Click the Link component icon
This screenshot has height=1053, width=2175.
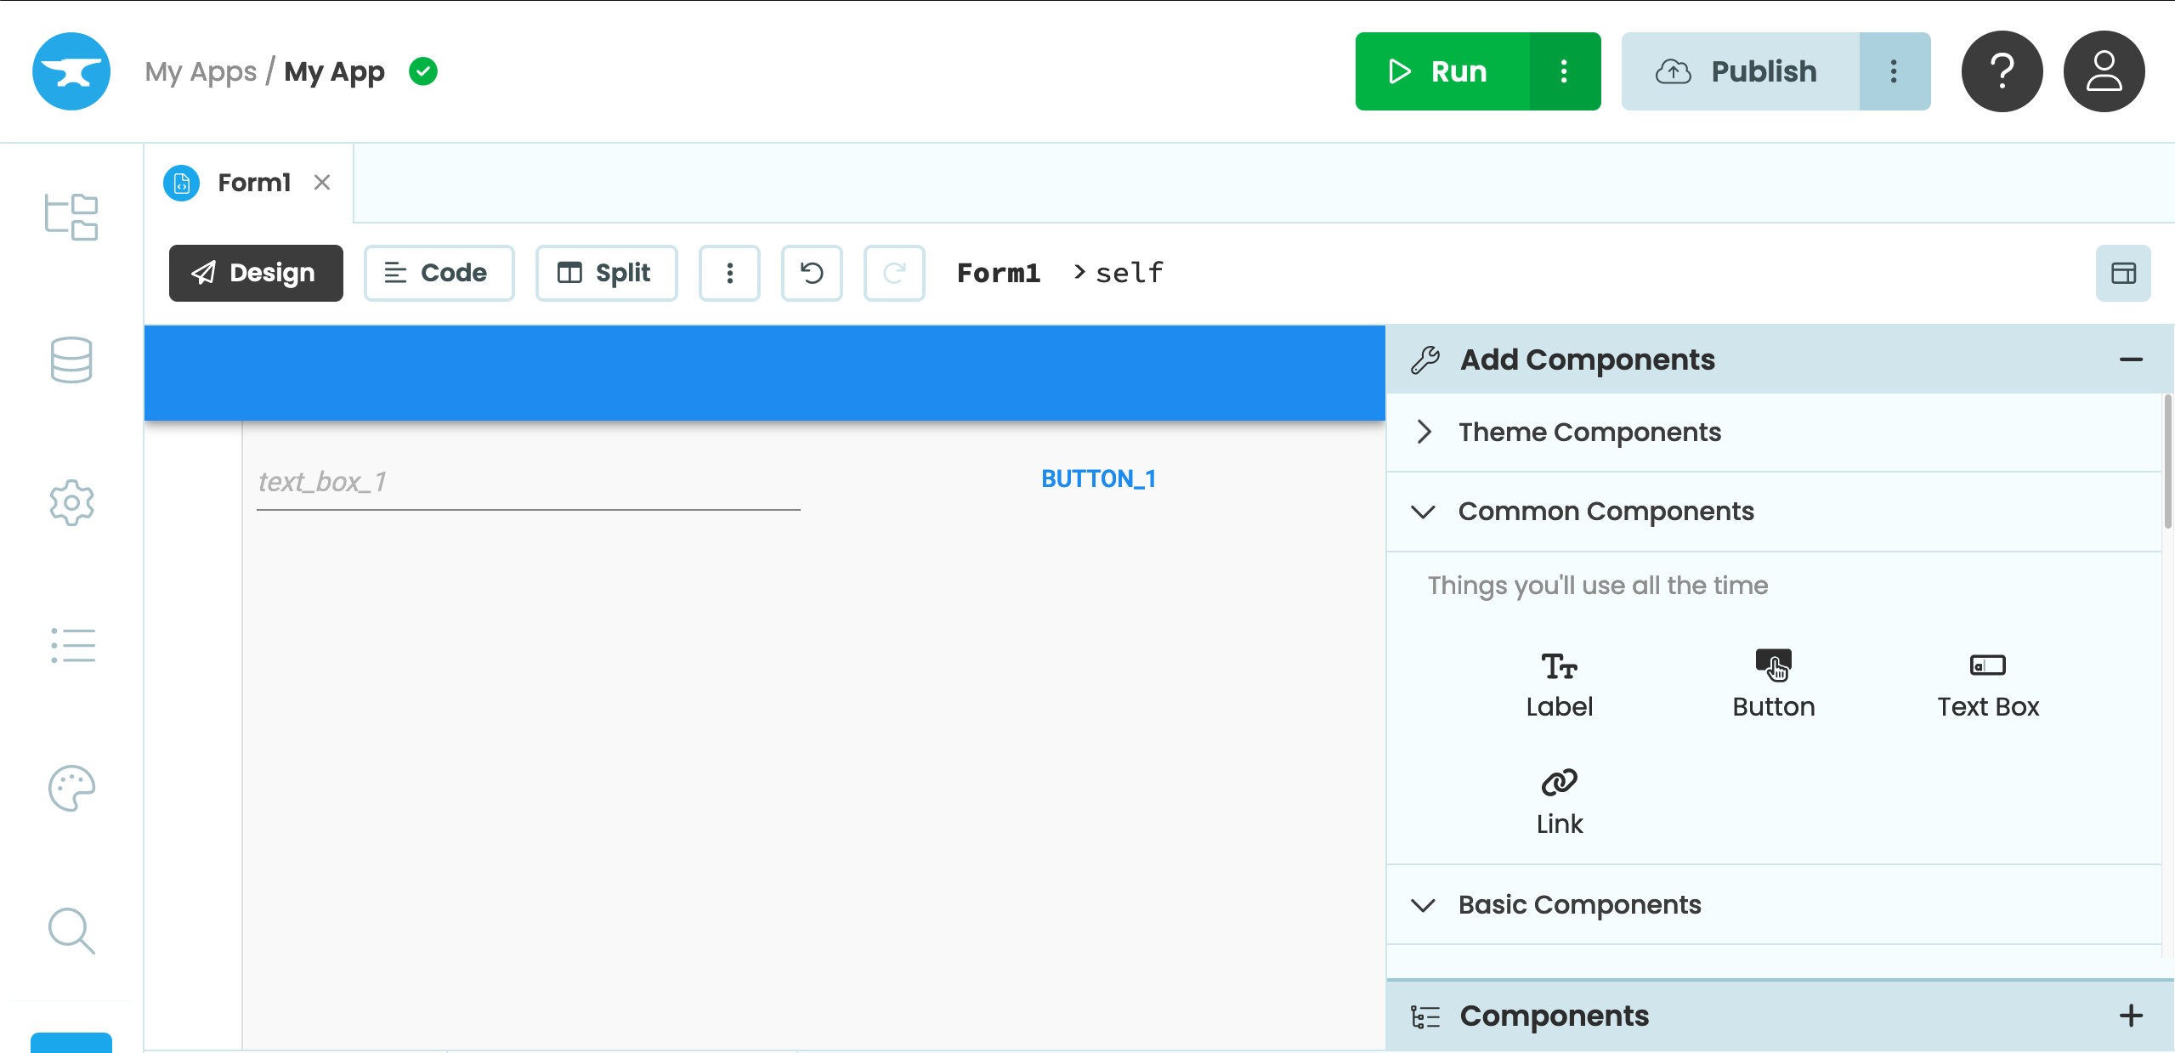[x=1559, y=781]
